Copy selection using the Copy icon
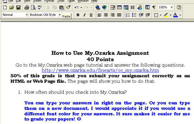 pos(55,7)
